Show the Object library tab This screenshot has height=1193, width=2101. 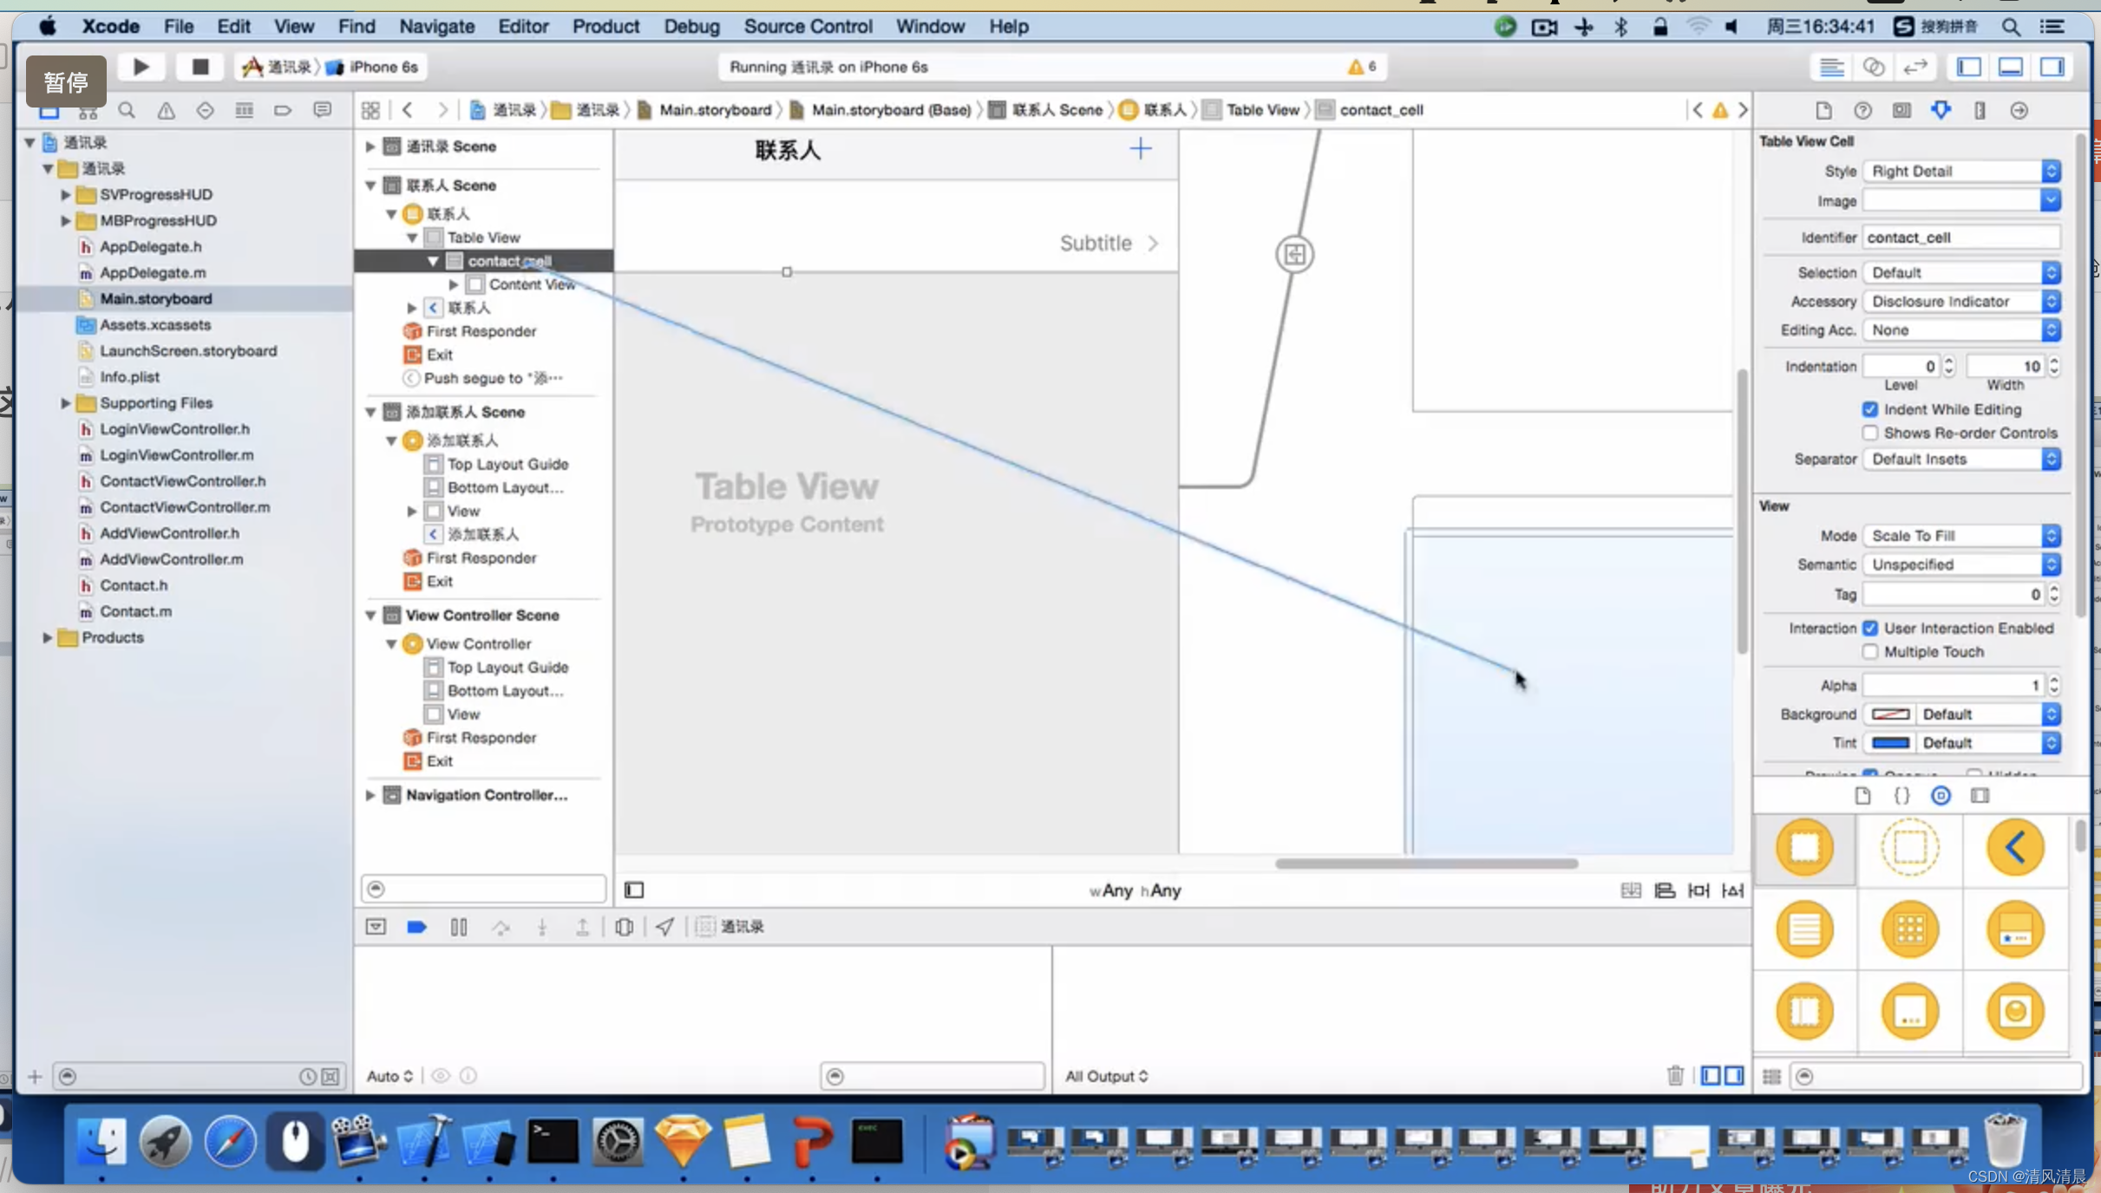1941,796
